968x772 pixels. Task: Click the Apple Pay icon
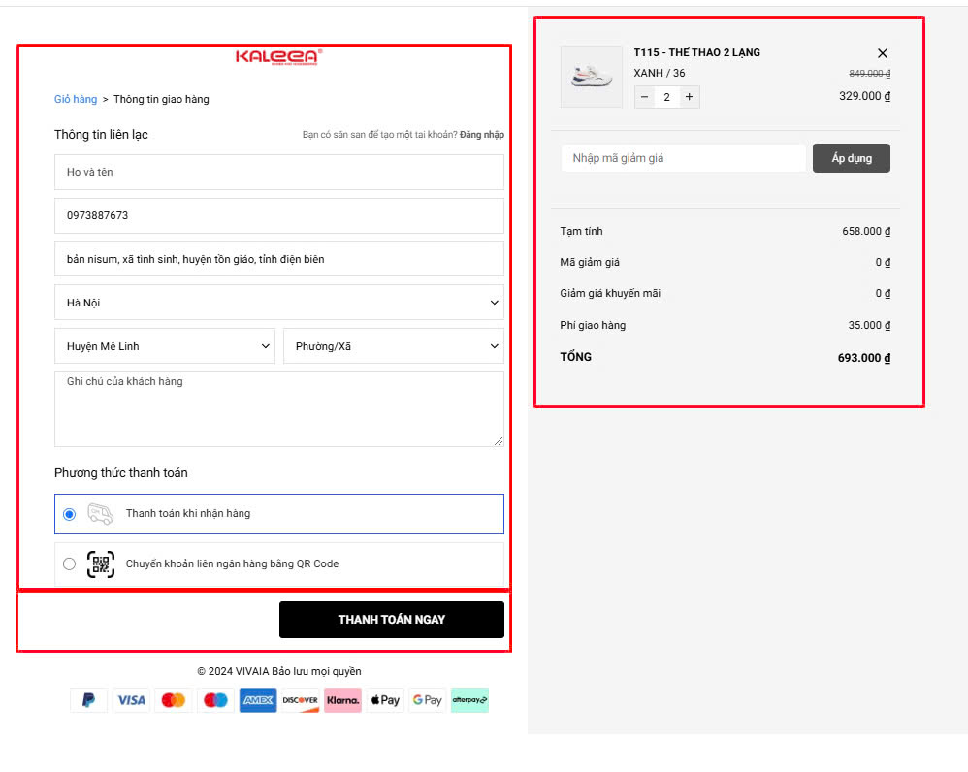[x=385, y=700]
